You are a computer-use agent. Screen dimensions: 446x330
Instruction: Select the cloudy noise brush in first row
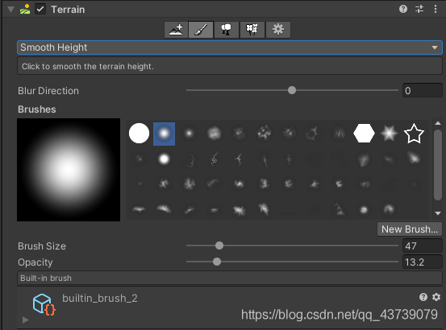tap(215, 134)
